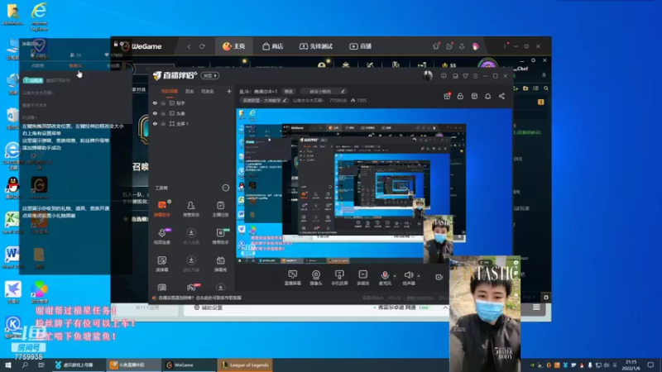Open WeGame downloads icon
Viewport: 662px width, 372px height.
tap(462, 46)
